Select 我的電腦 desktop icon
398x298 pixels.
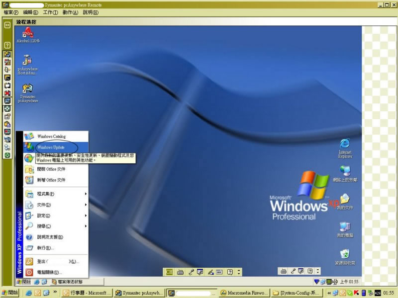click(x=345, y=229)
